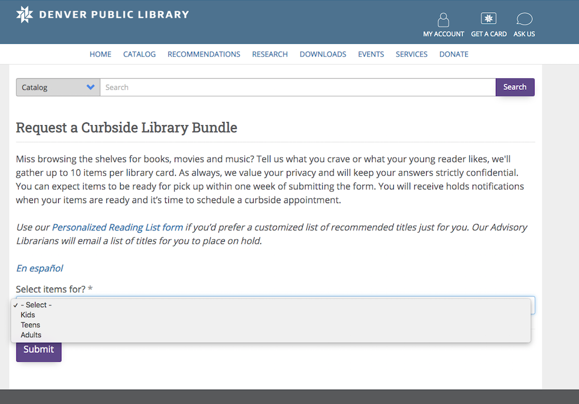Switch to En español version

40,268
